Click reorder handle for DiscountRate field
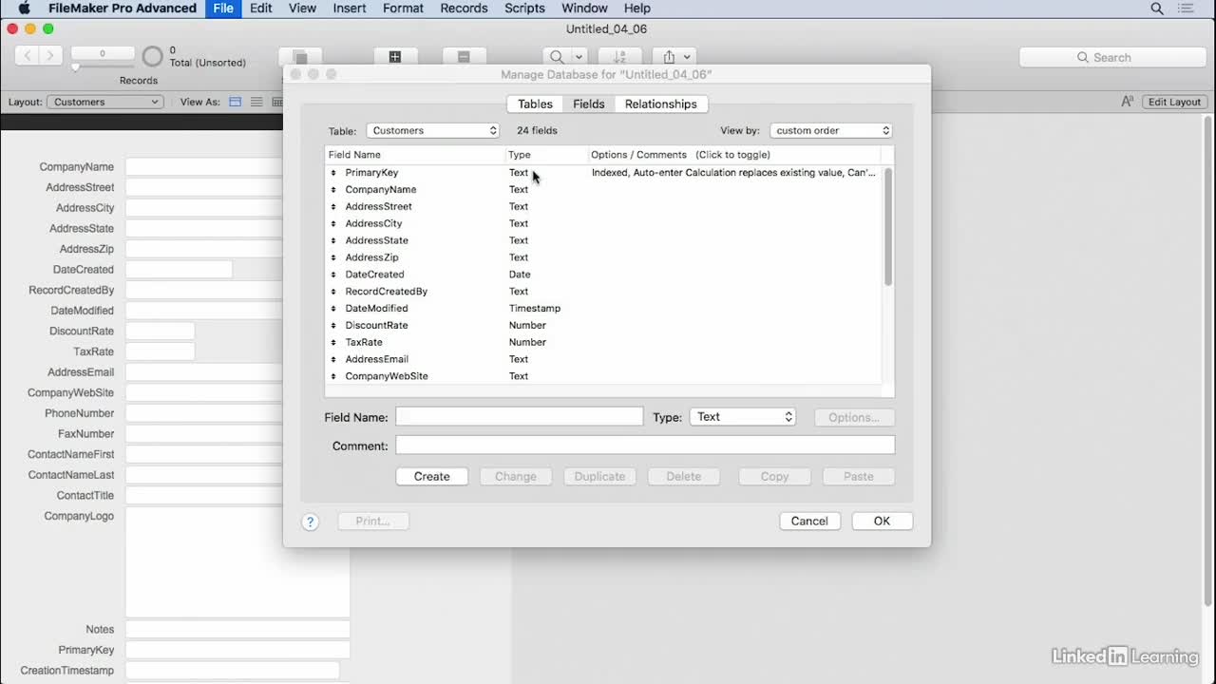This screenshot has width=1216, height=684. pyautogui.click(x=333, y=325)
